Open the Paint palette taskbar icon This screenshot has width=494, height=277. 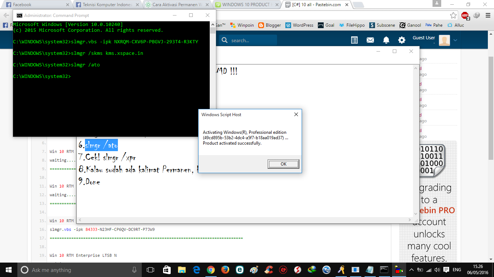(254, 270)
